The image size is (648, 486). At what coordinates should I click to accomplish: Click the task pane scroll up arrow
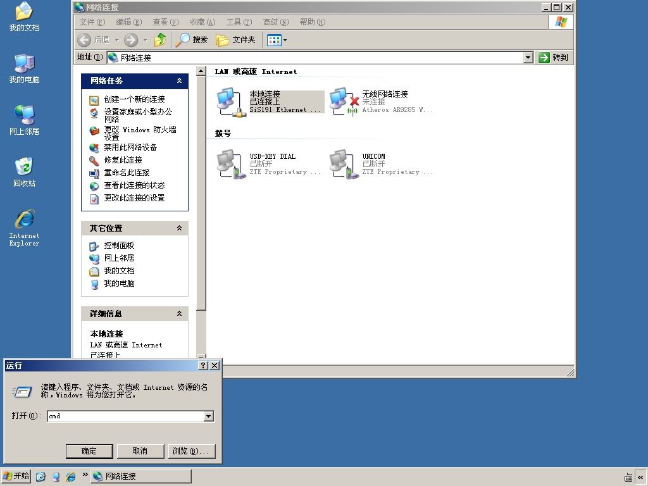(201, 71)
